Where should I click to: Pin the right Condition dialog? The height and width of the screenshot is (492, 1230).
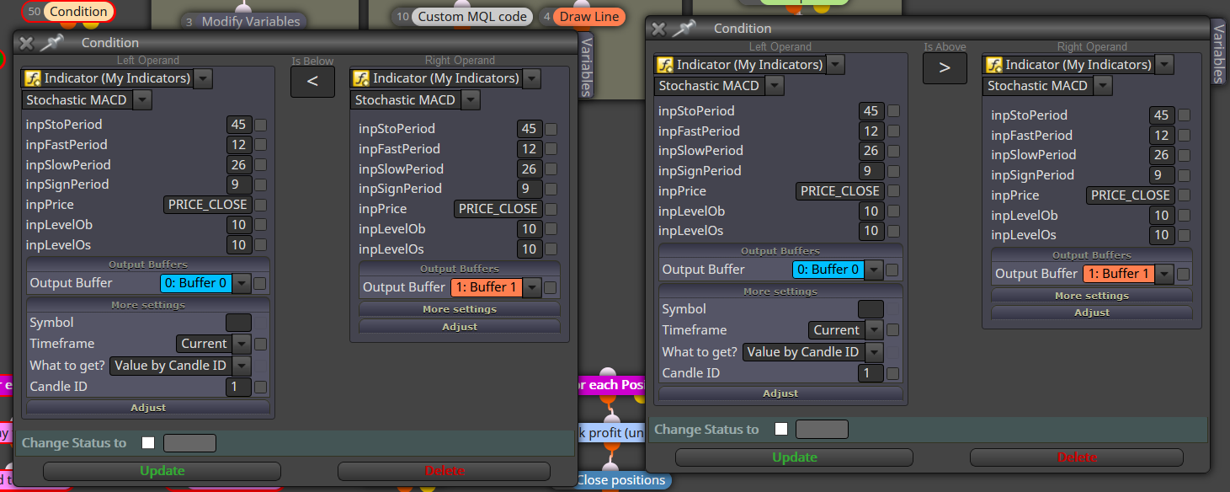[684, 29]
